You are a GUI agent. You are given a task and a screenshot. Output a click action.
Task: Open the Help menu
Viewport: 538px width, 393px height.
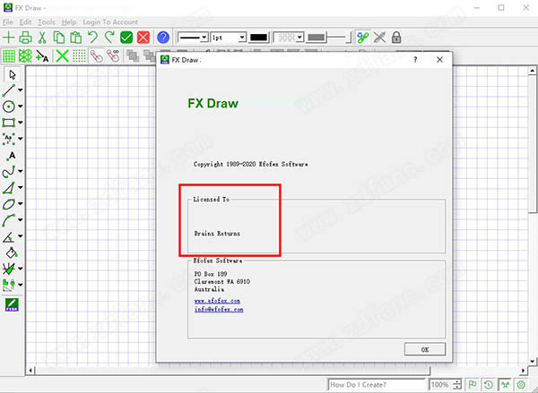pos(69,21)
